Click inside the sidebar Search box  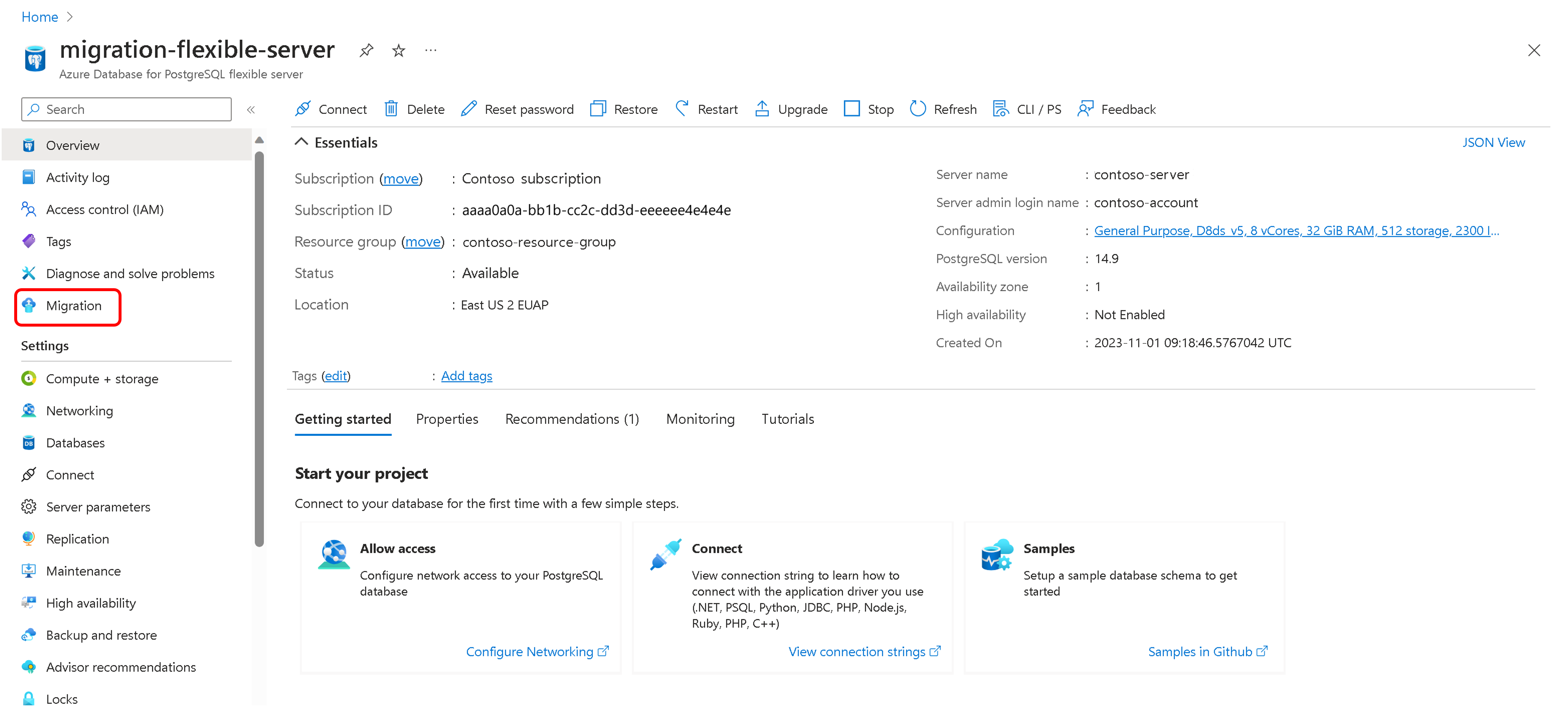[x=126, y=109]
